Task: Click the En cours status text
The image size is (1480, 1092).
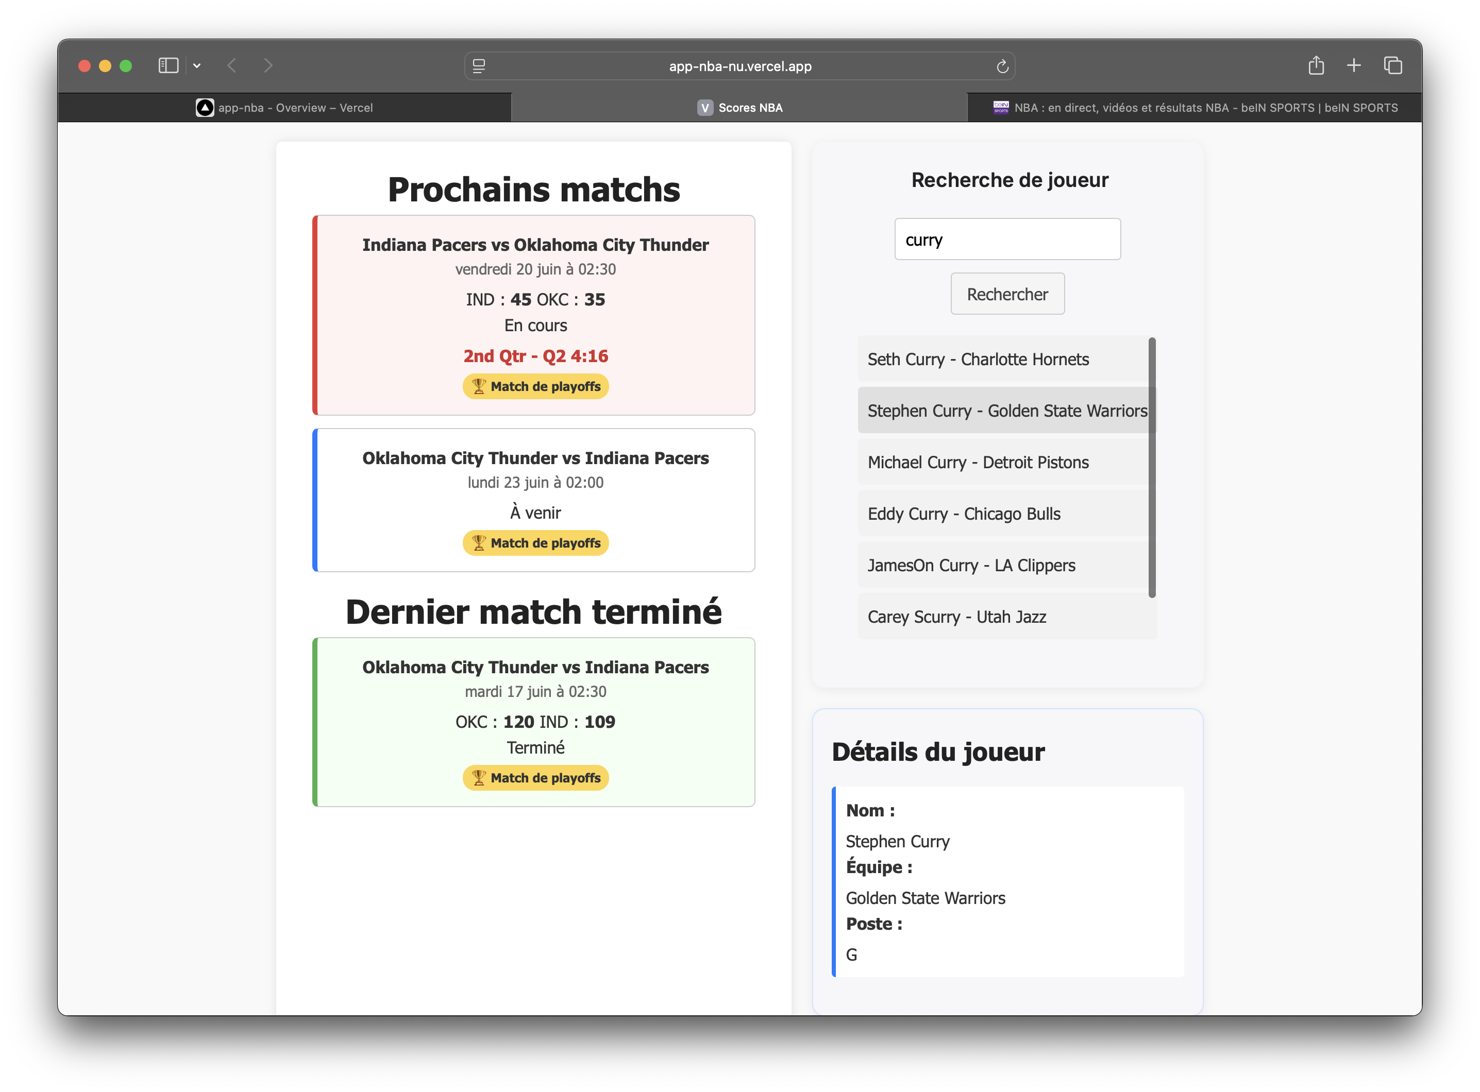Action: click(535, 325)
